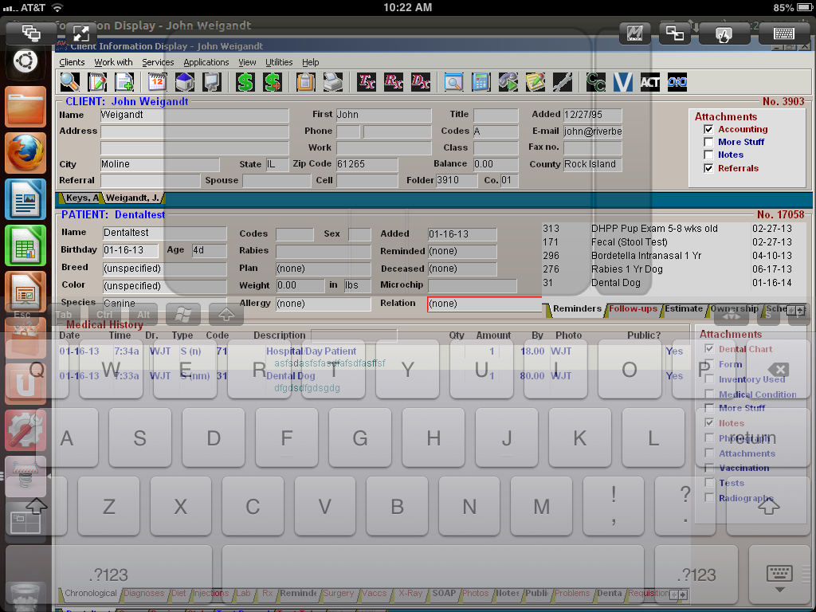This screenshot has width=816, height=612.
Task: Select the SOAP tab
Action: (x=444, y=593)
